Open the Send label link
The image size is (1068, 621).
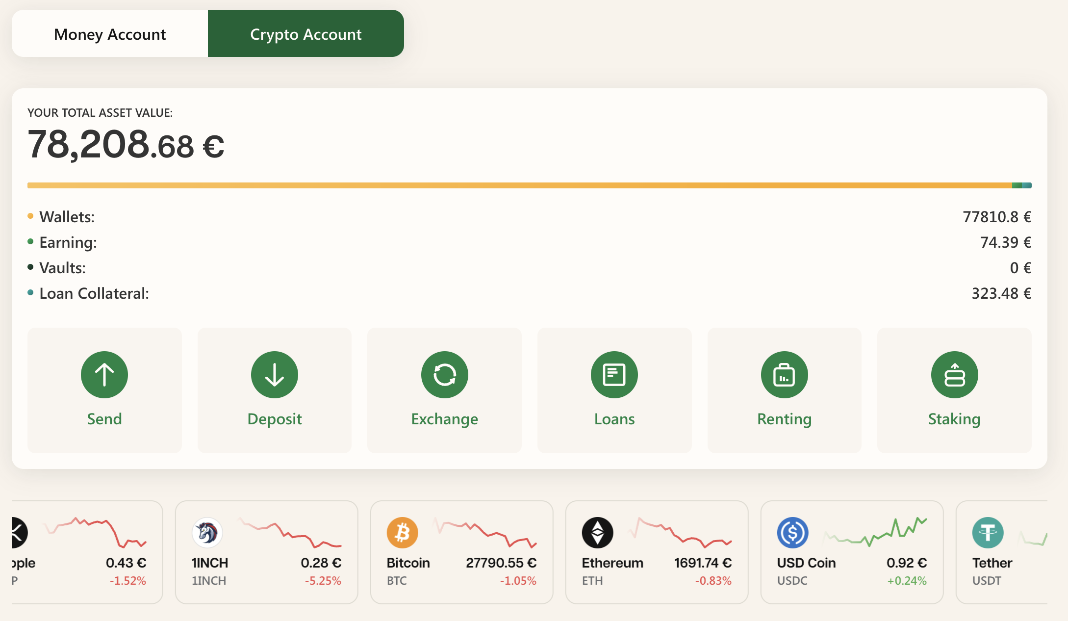point(104,419)
